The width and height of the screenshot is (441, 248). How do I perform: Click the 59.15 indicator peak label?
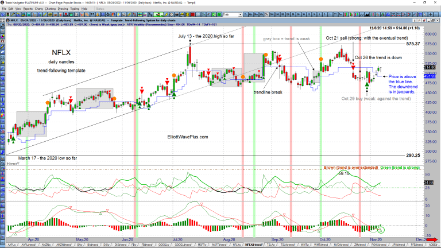point(344,173)
